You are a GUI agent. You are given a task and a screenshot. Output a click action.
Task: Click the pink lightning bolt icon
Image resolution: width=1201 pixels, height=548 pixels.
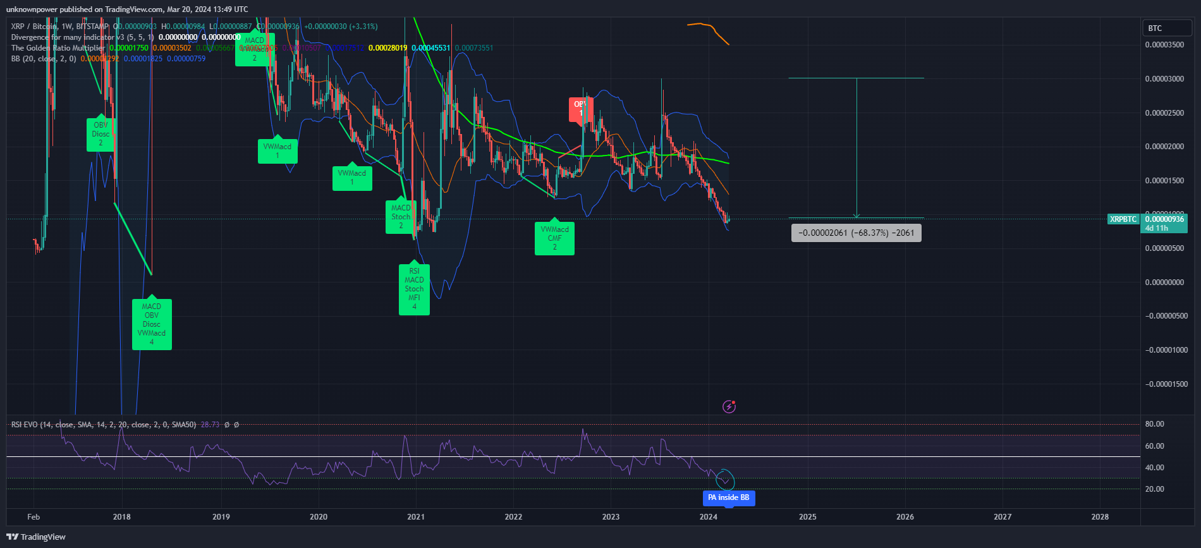coord(729,406)
